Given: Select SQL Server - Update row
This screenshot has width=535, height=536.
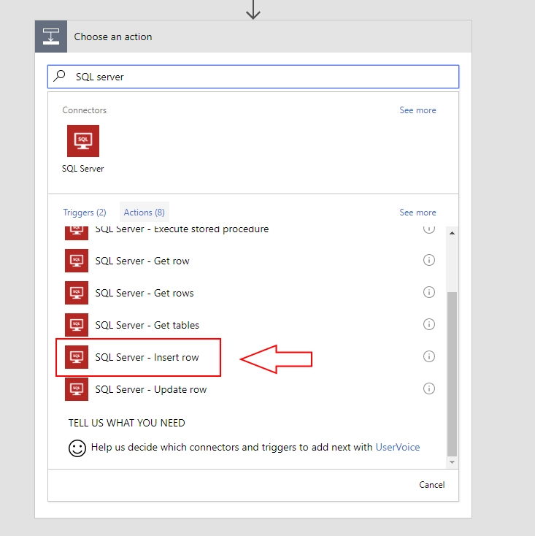Looking at the screenshot, I should (x=150, y=389).
